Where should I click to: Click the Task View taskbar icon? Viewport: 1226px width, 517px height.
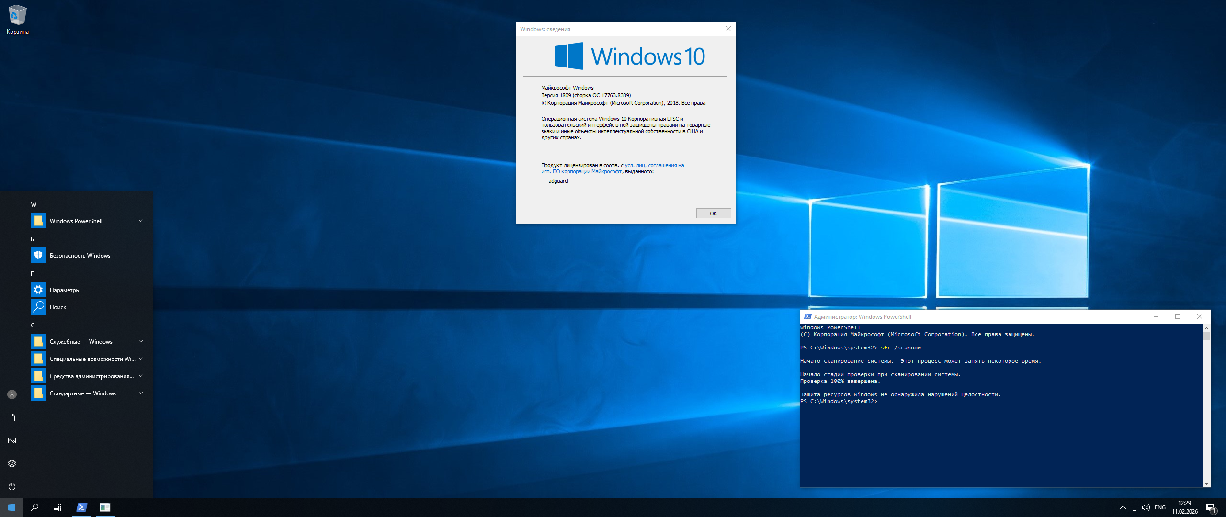tap(57, 507)
